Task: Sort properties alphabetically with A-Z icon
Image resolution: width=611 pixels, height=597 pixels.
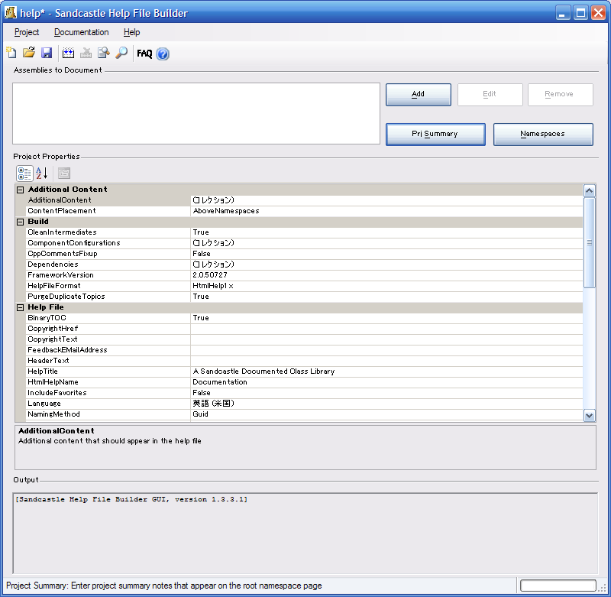Action: 42,173
